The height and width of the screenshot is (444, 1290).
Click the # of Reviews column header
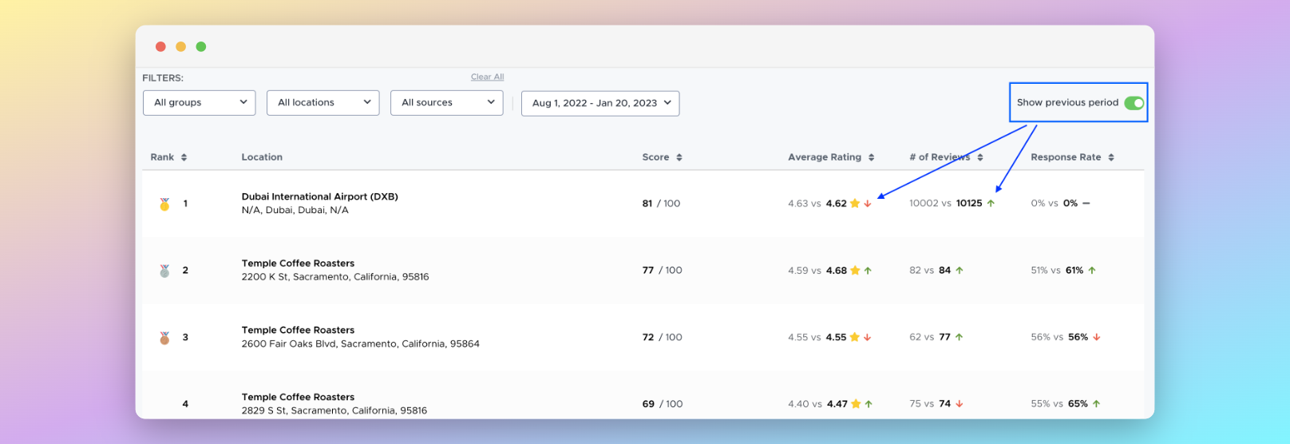[940, 157]
